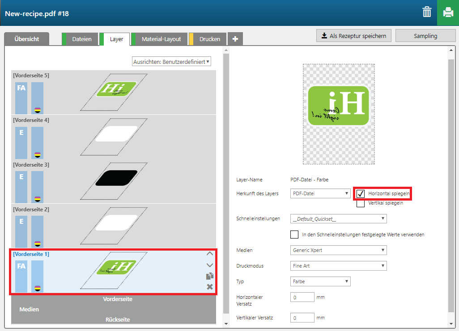459x331 pixels.
Task: Move Vorderseite 1 layer down with chevron
Action: [209, 265]
